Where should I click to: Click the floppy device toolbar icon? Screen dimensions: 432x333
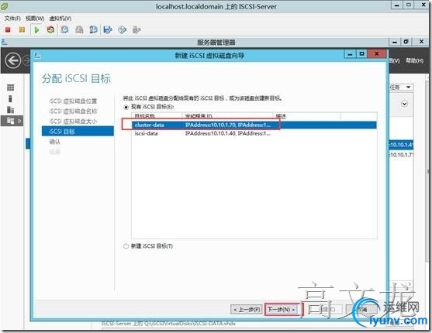108,29
